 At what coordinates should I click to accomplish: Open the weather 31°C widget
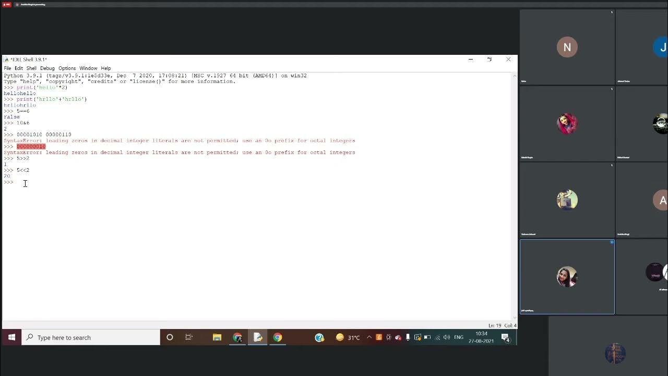348,337
